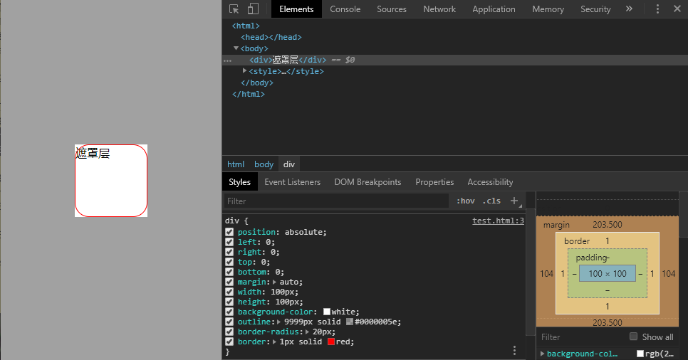
Task: Close the DevTools panel
Action: [677, 9]
